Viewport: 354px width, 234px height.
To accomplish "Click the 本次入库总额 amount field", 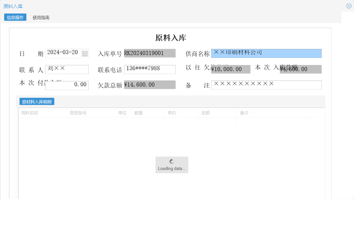I will coord(300,69).
